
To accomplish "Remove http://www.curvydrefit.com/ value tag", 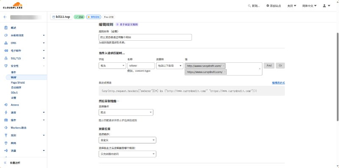I will (x=223, y=66).
